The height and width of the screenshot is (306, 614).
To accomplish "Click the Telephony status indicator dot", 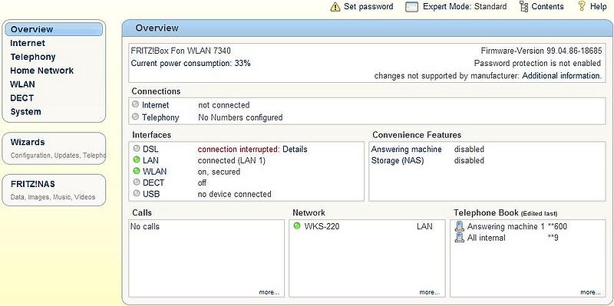I will pyautogui.click(x=136, y=117).
